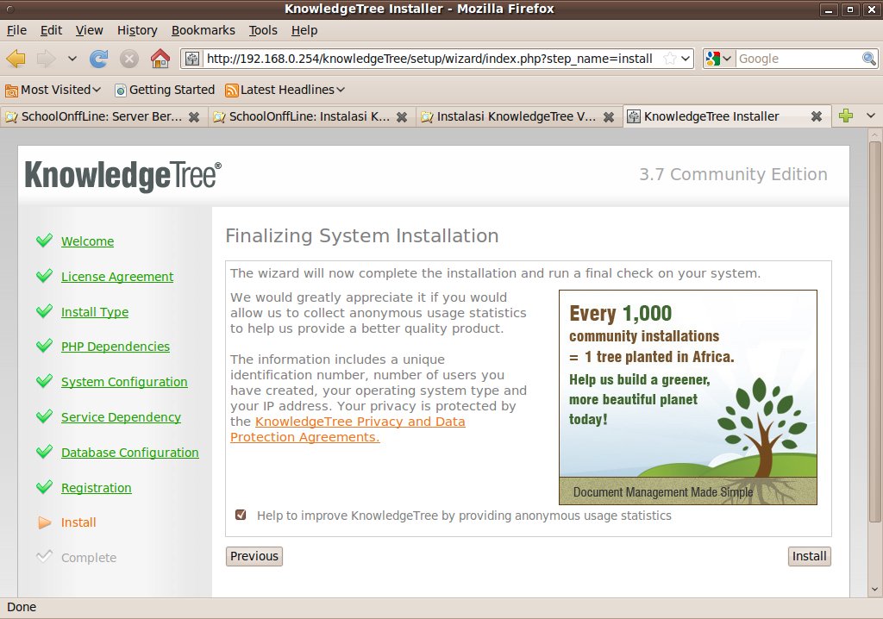Screen dimensions: 883x619
Task: Close the KnowledgeTree Installer tab
Action: click(816, 116)
